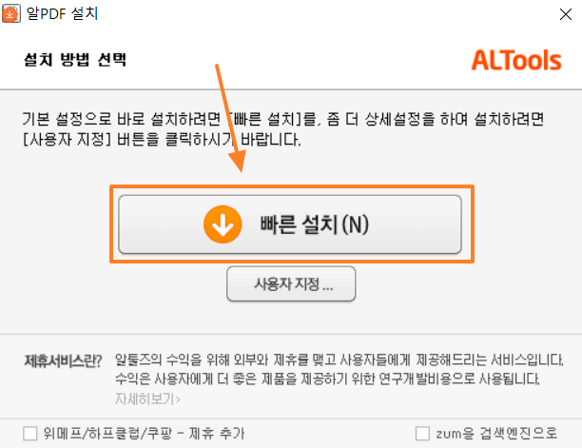Open 사용자 지정 ... custom install options

coord(291,284)
